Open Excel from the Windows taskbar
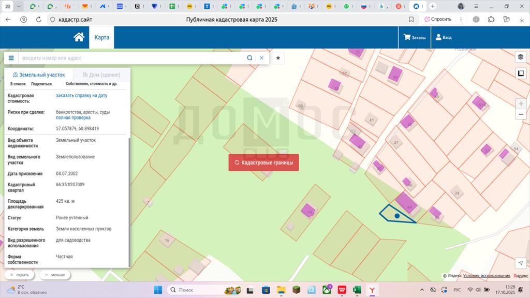 357,290
